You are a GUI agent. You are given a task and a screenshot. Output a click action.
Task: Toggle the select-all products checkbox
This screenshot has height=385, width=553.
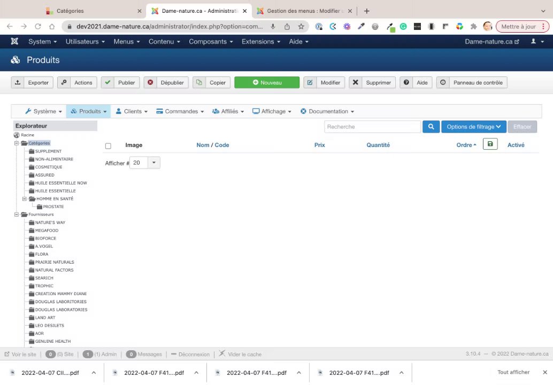point(108,146)
